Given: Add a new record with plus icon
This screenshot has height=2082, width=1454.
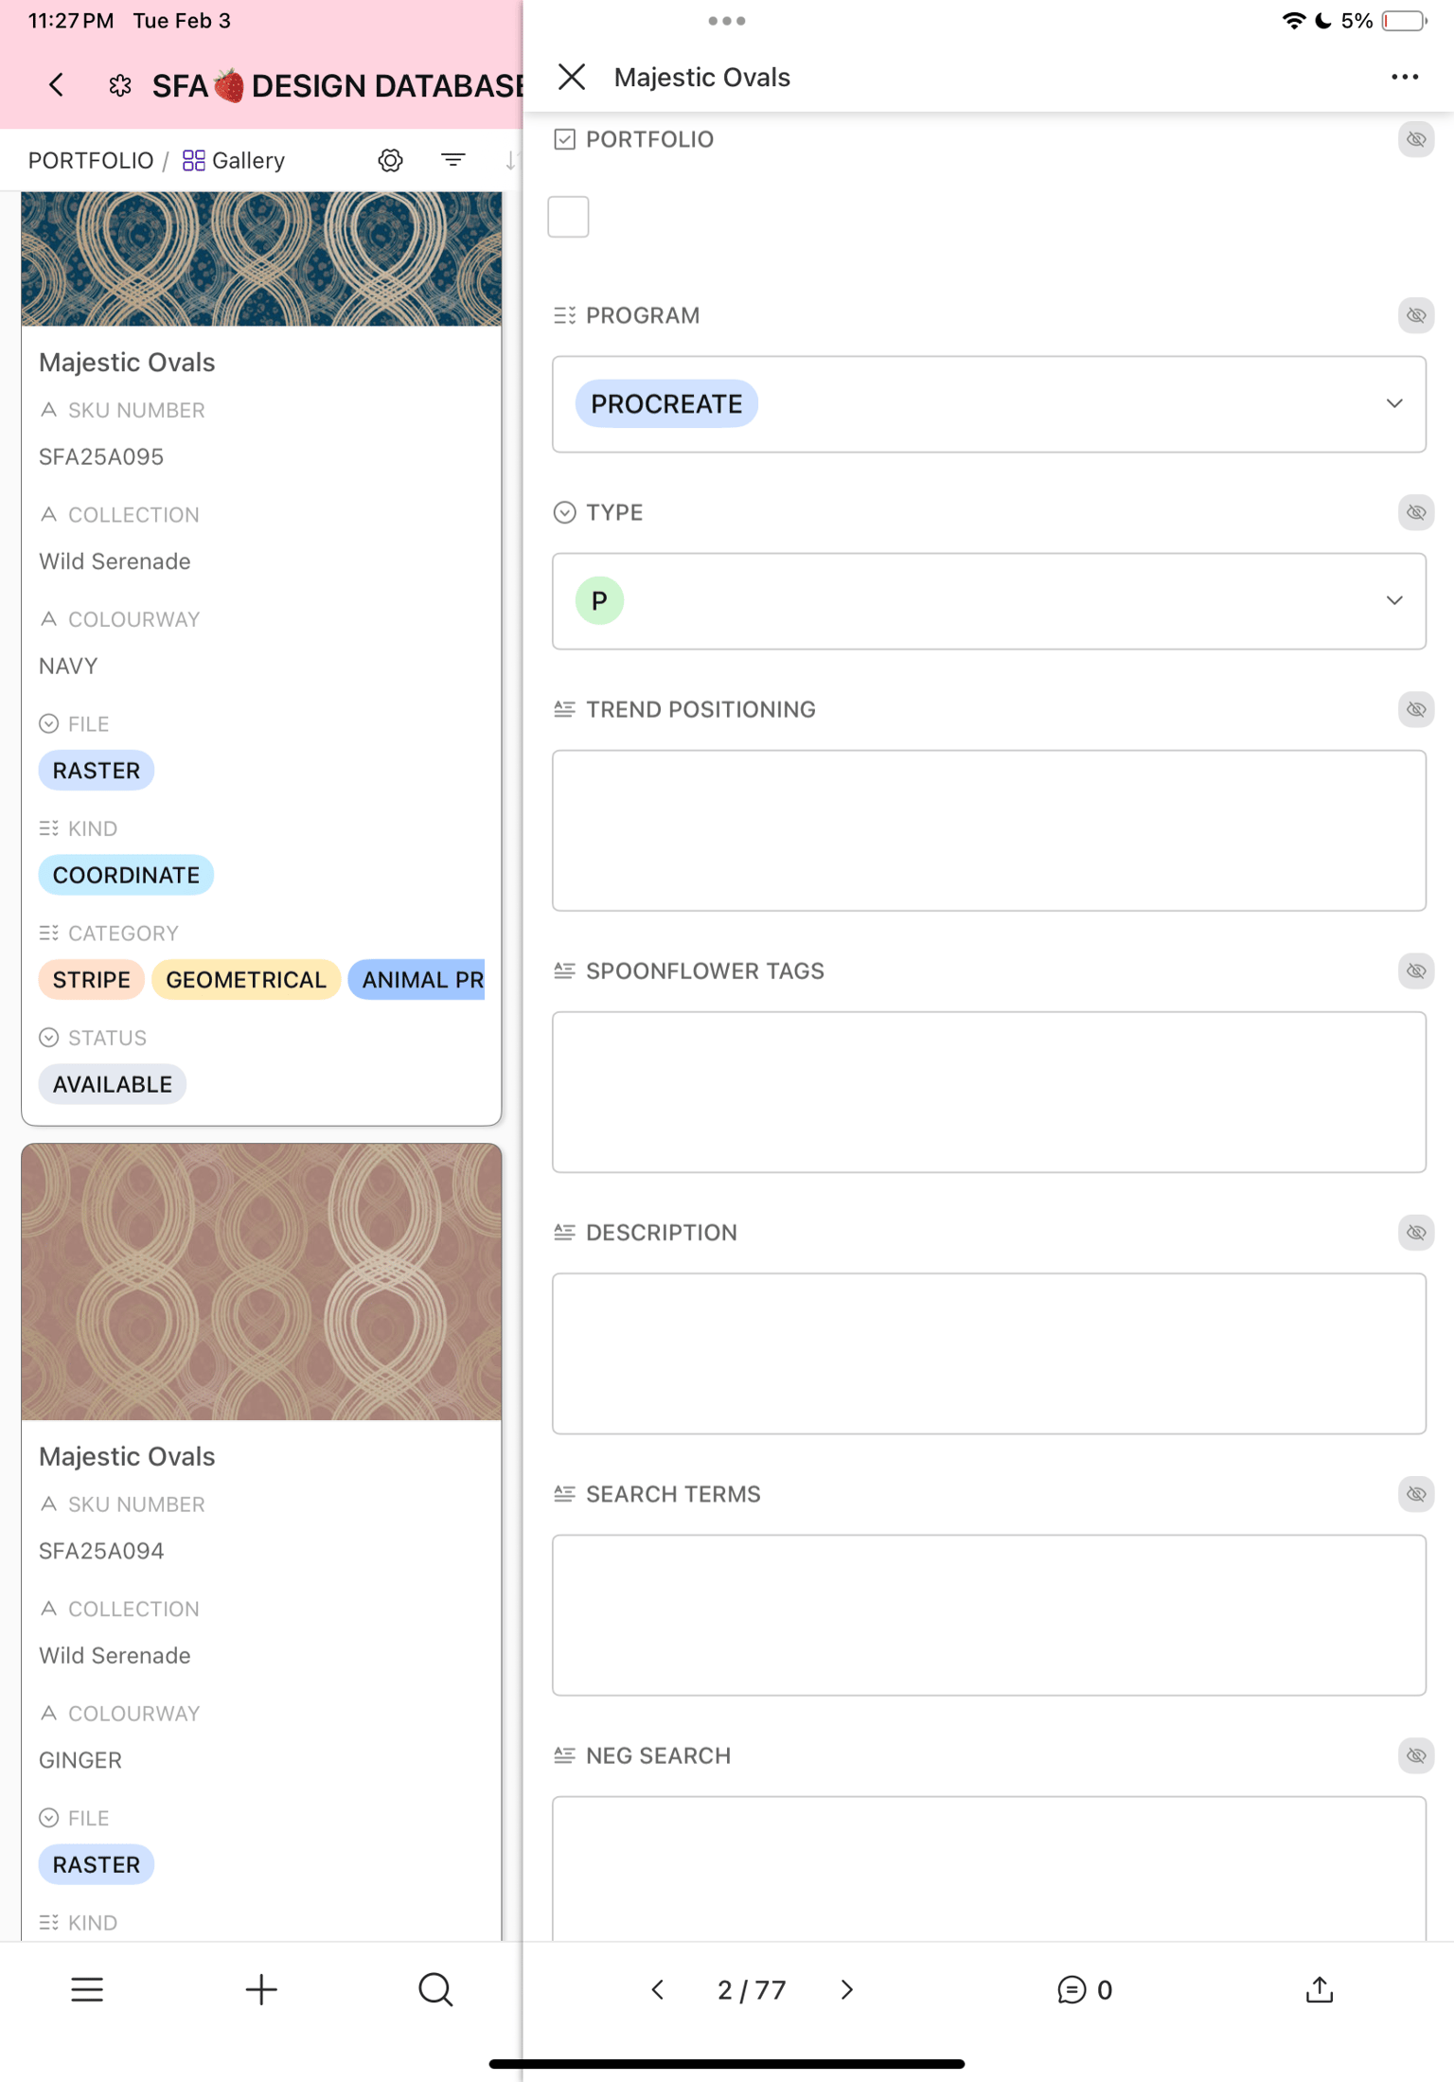Looking at the screenshot, I should pos(261,1989).
